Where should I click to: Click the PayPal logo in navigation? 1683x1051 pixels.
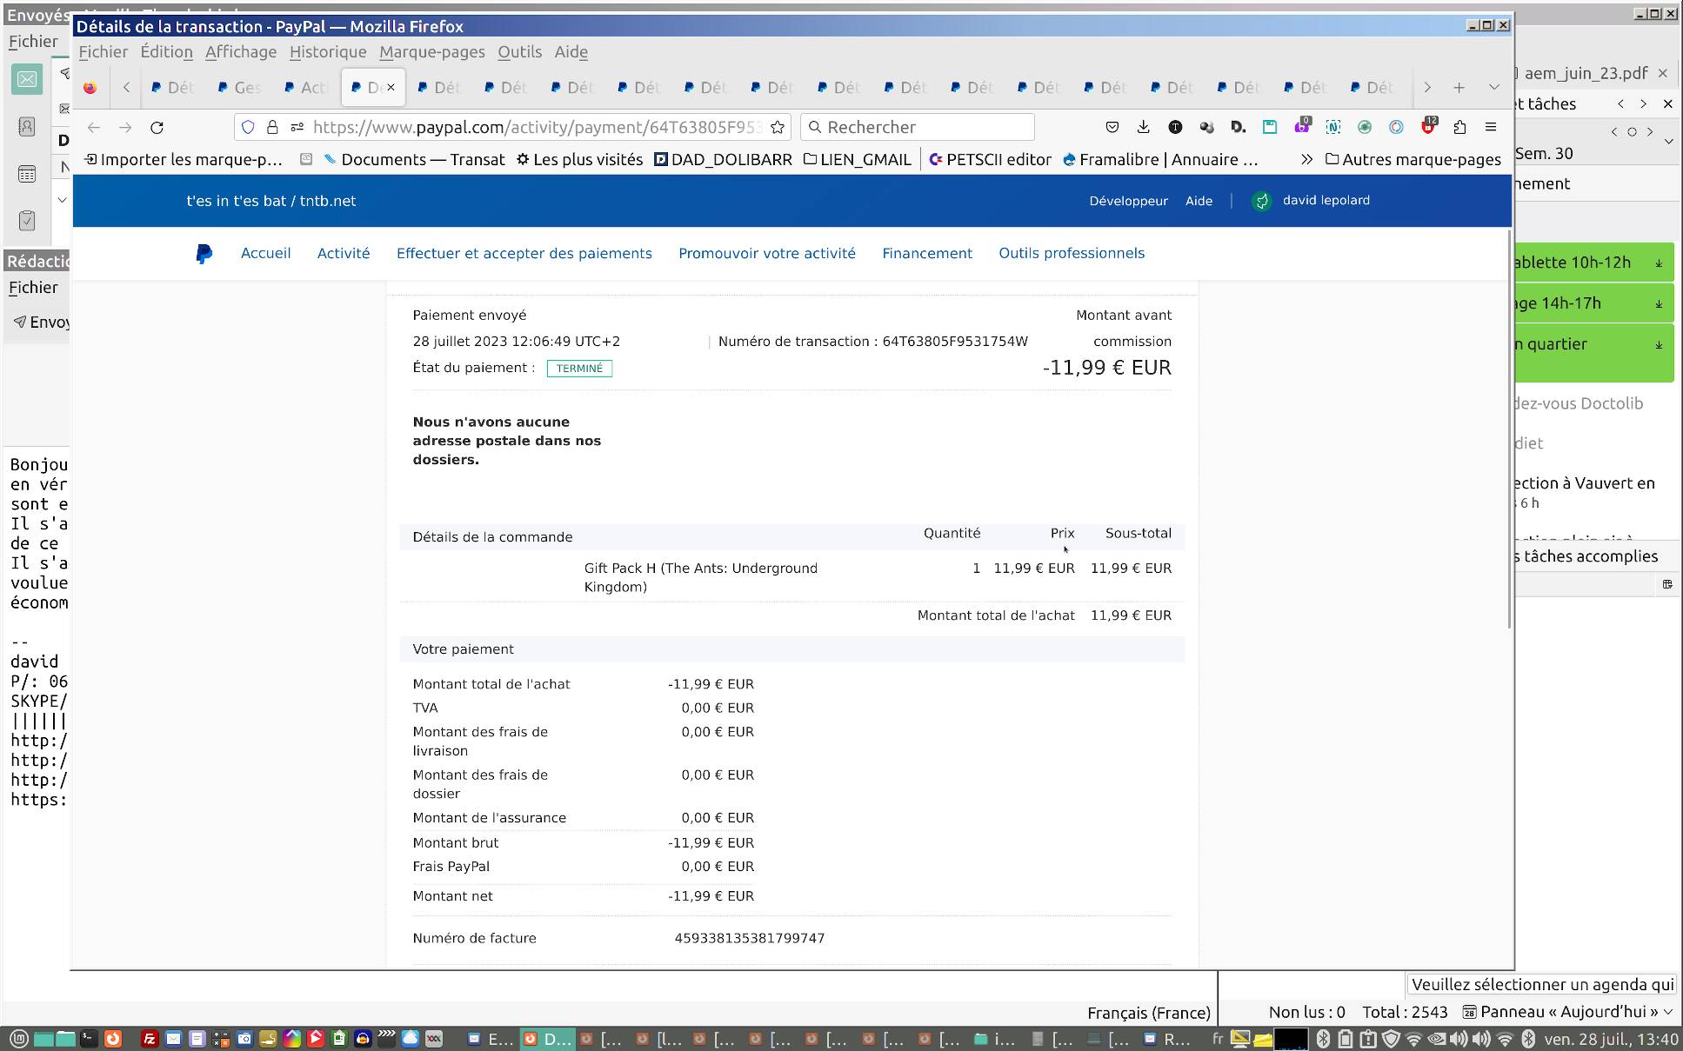tap(204, 253)
